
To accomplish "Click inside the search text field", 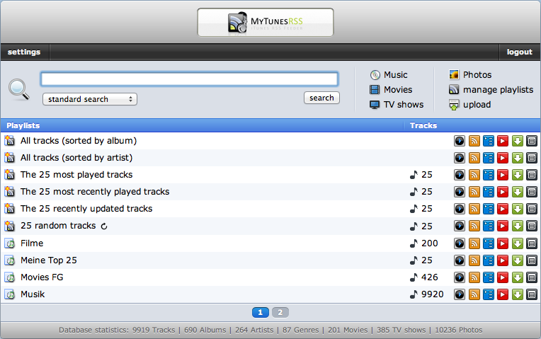I will [x=189, y=79].
